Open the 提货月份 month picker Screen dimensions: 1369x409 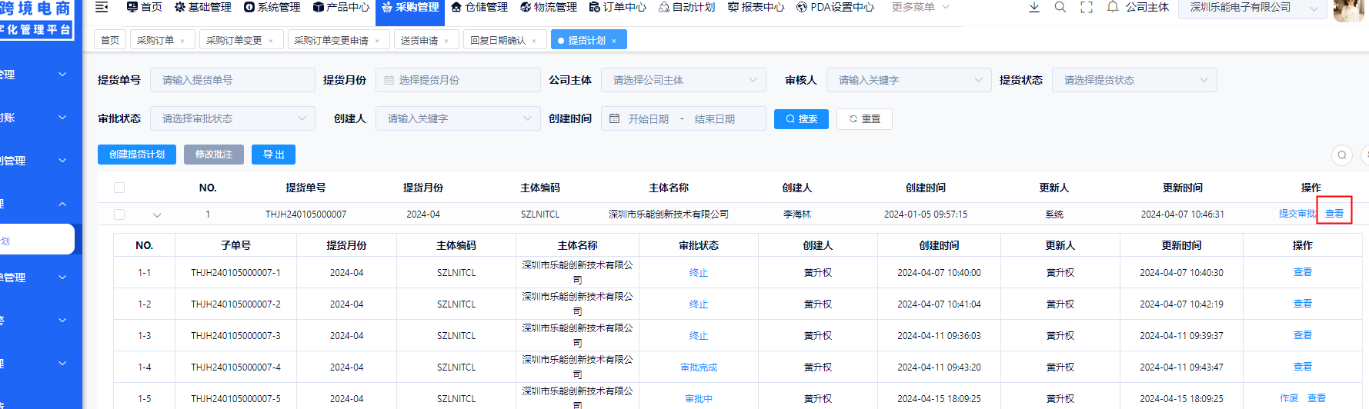pos(458,80)
